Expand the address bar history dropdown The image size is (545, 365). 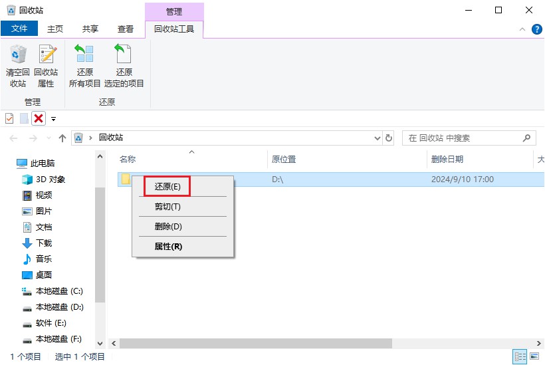click(x=377, y=138)
